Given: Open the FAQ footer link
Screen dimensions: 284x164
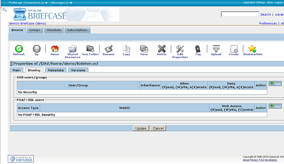Looking at the screenshot, I should click(261, 160).
